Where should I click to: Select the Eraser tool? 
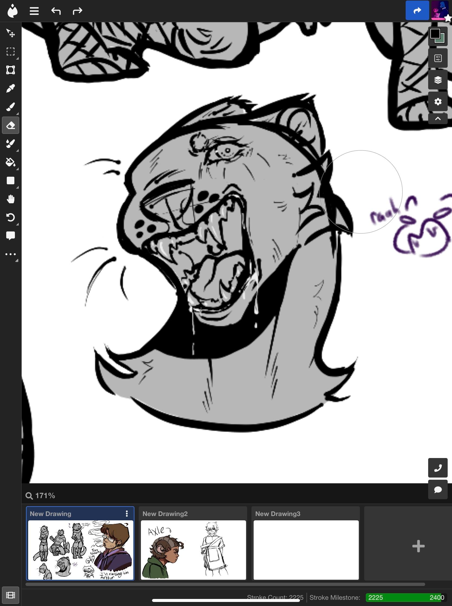[10, 125]
